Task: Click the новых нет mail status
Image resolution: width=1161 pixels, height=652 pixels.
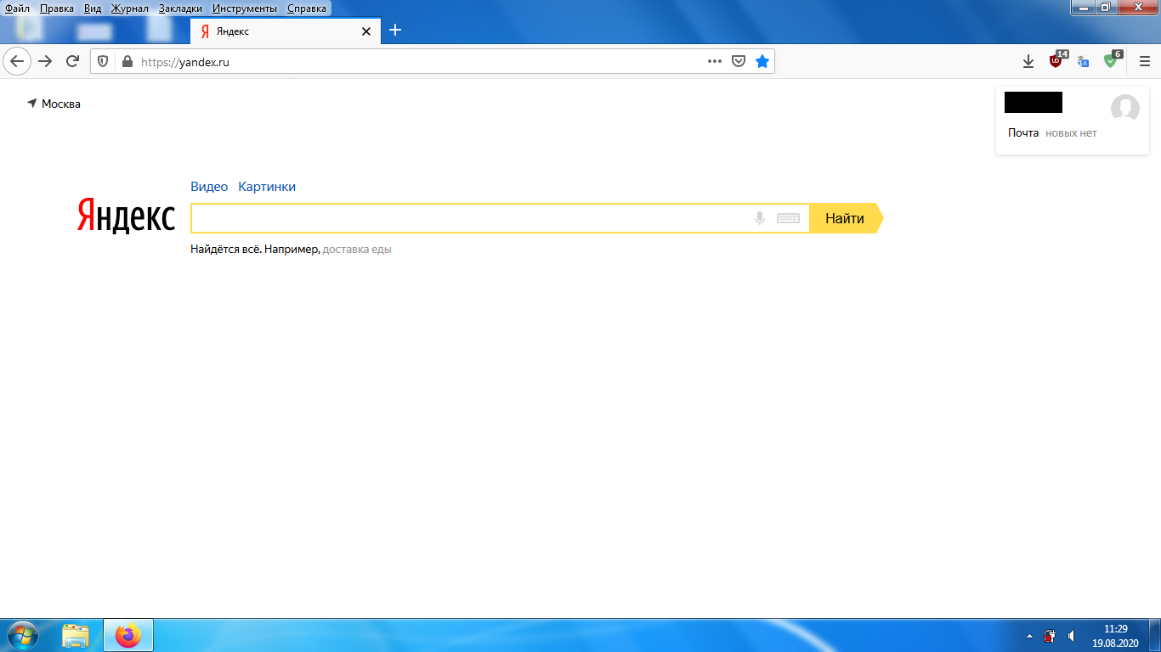Action: tap(1071, 133)
